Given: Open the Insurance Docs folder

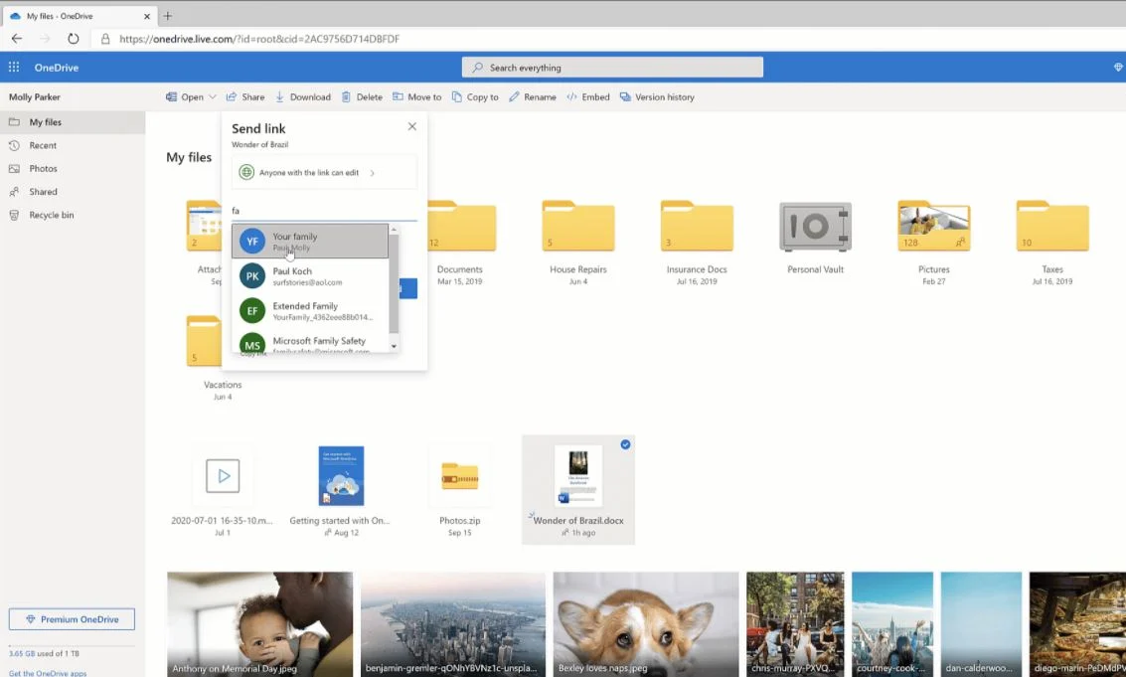Looking at the screenshot, I should (x=697, y=227).
